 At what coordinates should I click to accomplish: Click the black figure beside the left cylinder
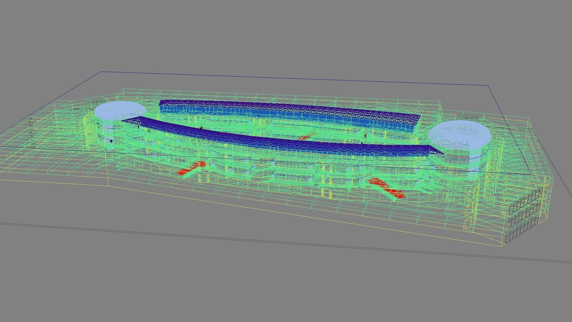[x=111, y=141]
